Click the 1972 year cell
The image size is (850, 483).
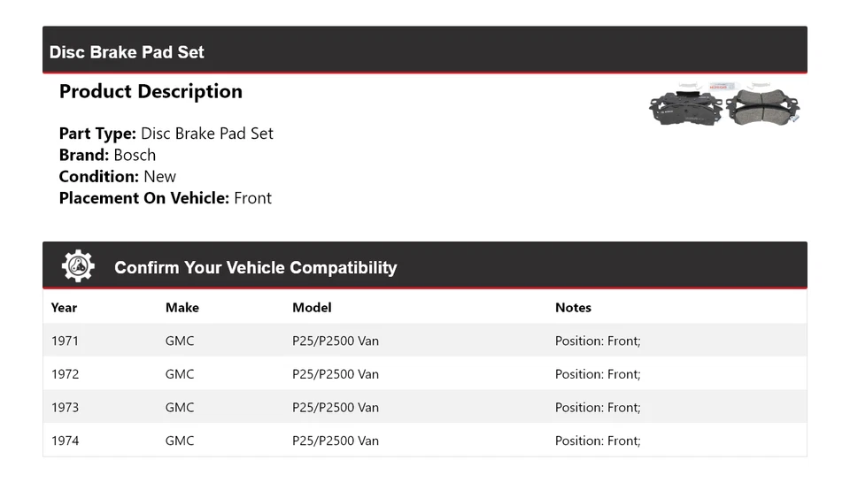(65, 374)
